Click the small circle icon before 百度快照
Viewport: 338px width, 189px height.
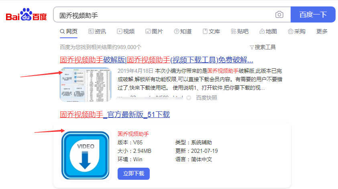pos(189,98)
